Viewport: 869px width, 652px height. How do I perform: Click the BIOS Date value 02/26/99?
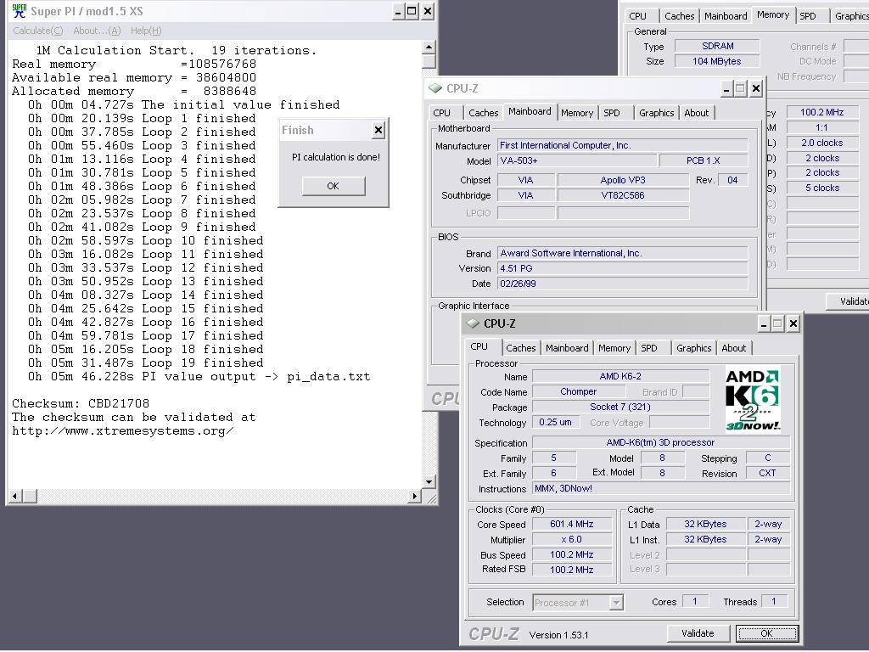[623, 284]
